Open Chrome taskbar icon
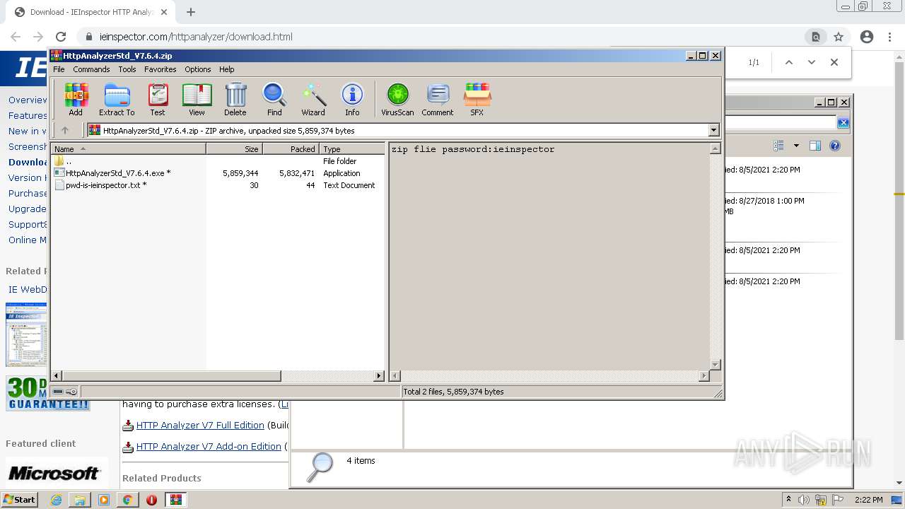Screen dimensions: 905x509 pyautogui.click(x=127, y=500)
